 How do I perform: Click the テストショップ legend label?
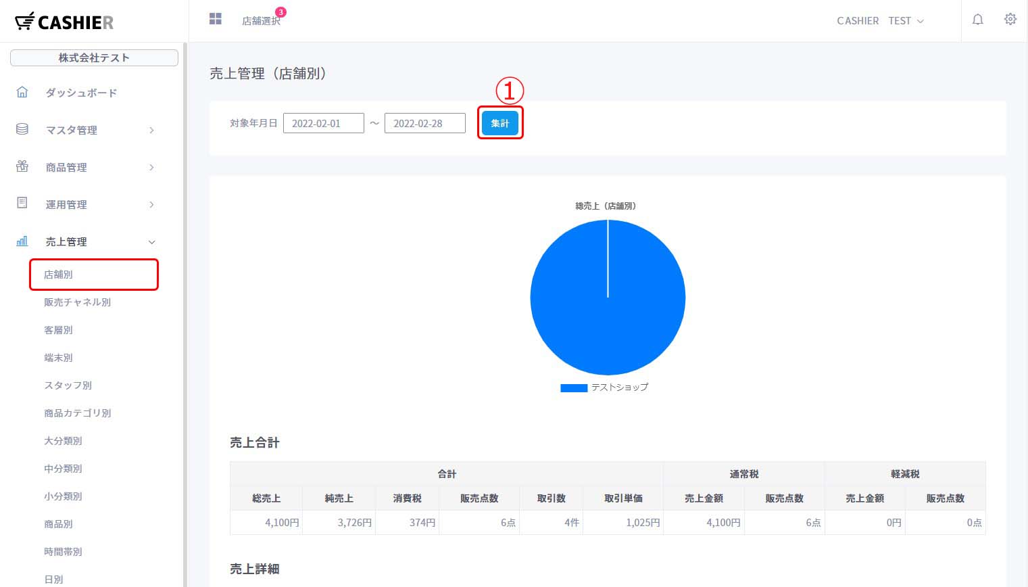coord(620,388)
